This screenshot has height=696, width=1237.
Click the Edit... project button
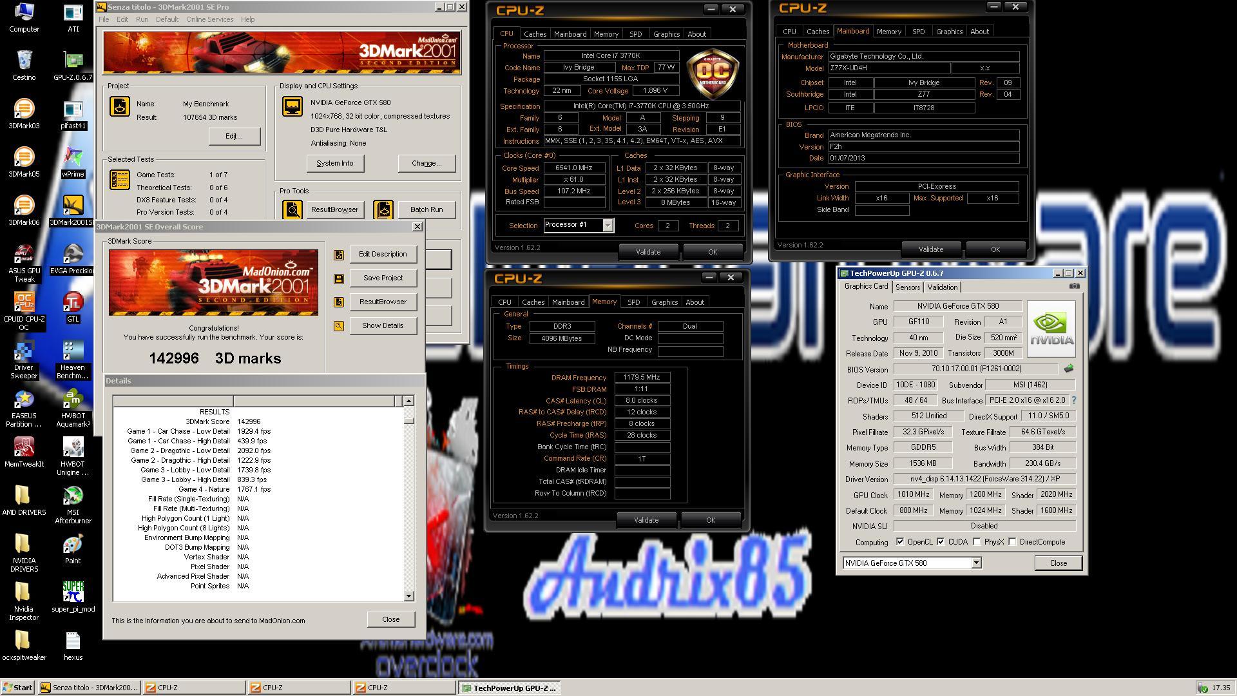234,137
